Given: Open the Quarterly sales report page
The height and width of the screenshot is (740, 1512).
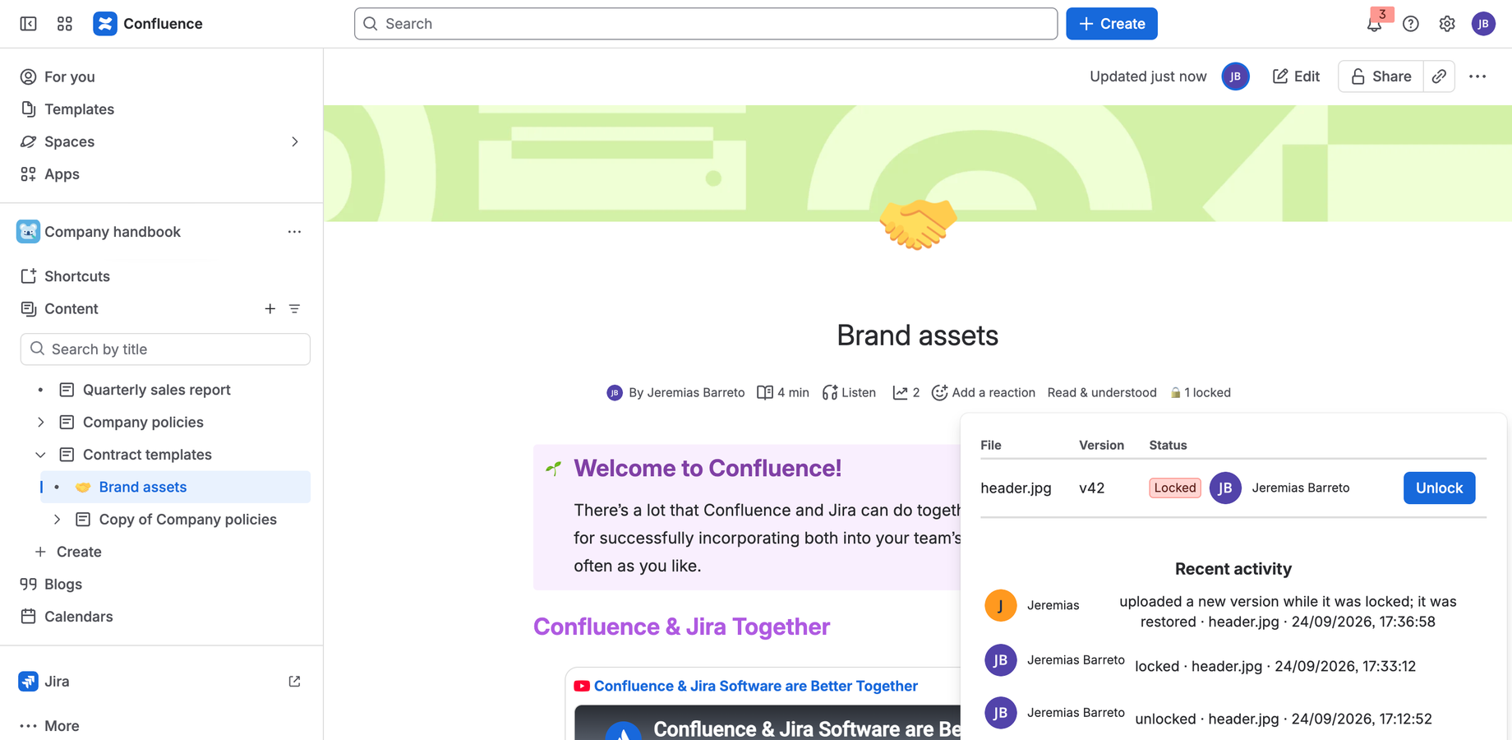Looking at the screenshot, I should coord(156,390).
